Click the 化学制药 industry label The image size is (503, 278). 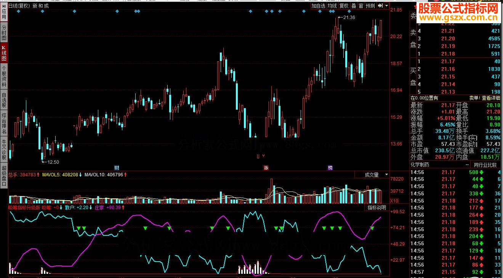[420, 165]
